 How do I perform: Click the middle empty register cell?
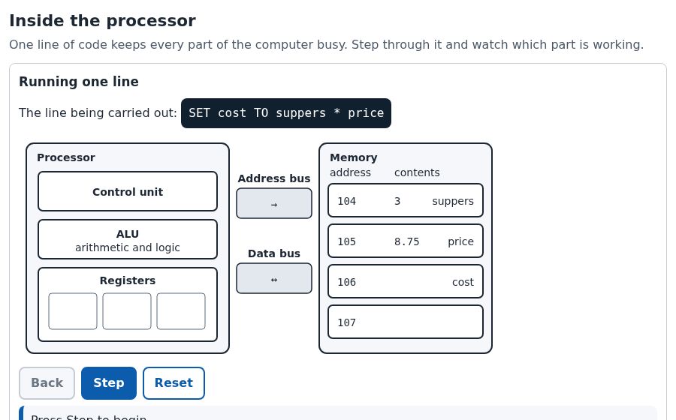127,311
